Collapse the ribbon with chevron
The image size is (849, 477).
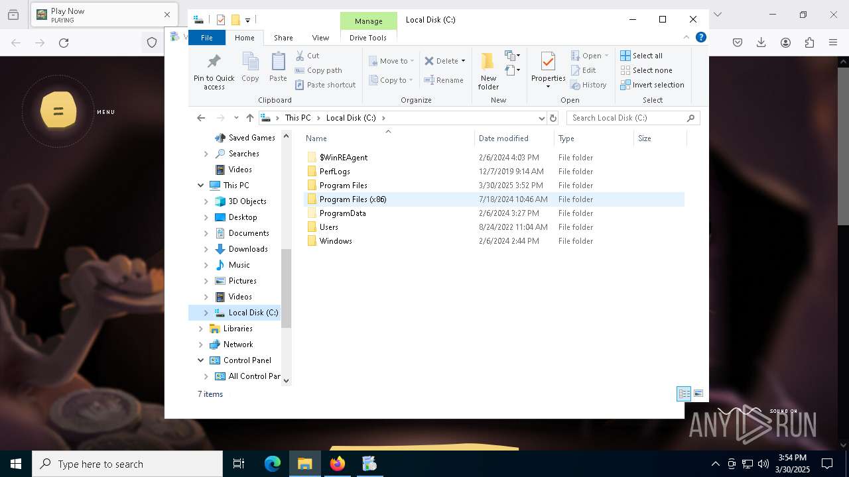click(x=686, y=38)
